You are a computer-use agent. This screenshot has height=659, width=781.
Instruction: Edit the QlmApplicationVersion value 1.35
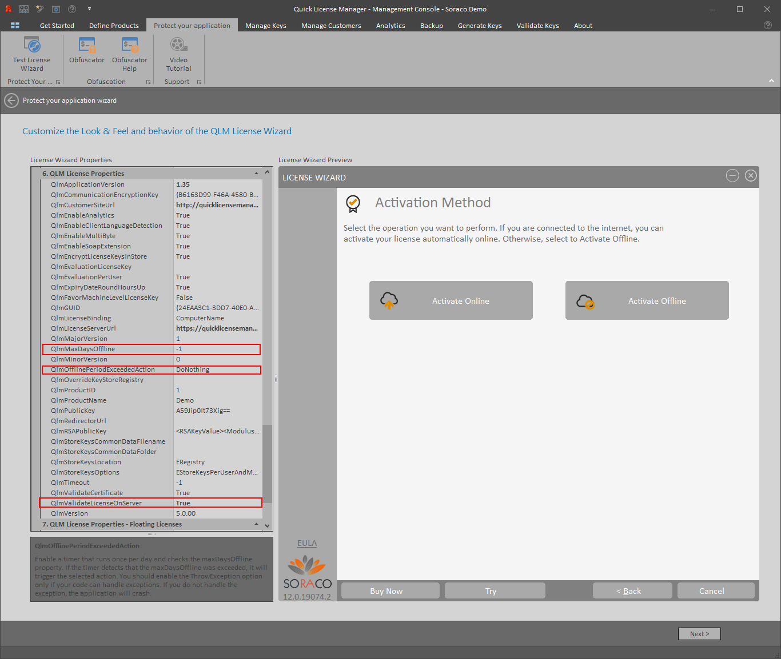pos(218,184)
